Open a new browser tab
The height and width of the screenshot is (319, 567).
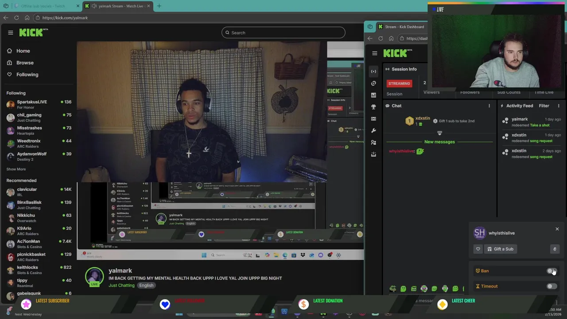tap(159, 6)
